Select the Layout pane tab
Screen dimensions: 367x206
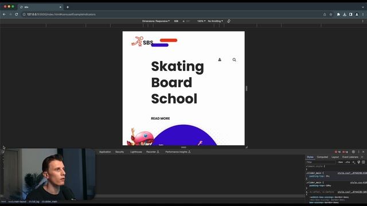click(335, 157)
